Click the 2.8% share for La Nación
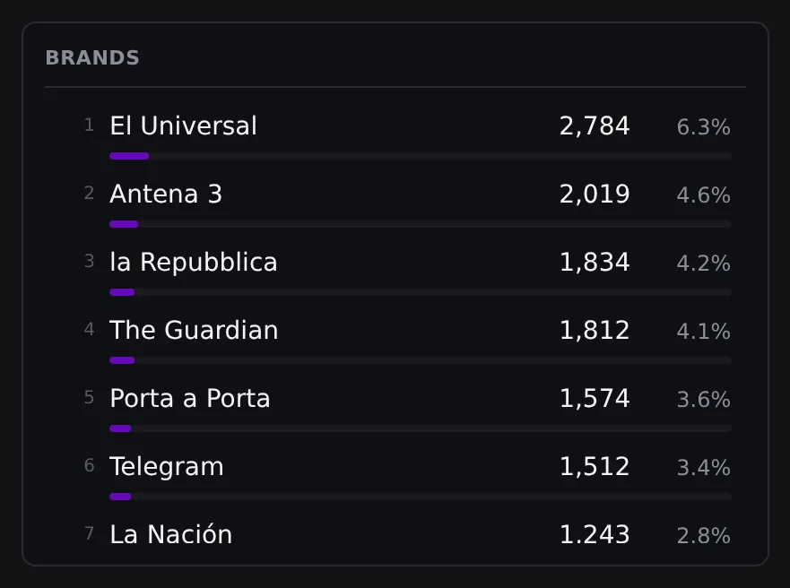Image resolution: width=790 pixels, height=588 pixels. [703, 536]
